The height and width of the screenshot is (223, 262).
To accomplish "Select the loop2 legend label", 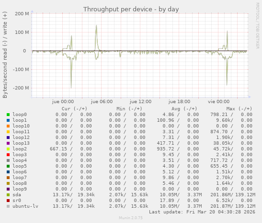I will [20, 149].
